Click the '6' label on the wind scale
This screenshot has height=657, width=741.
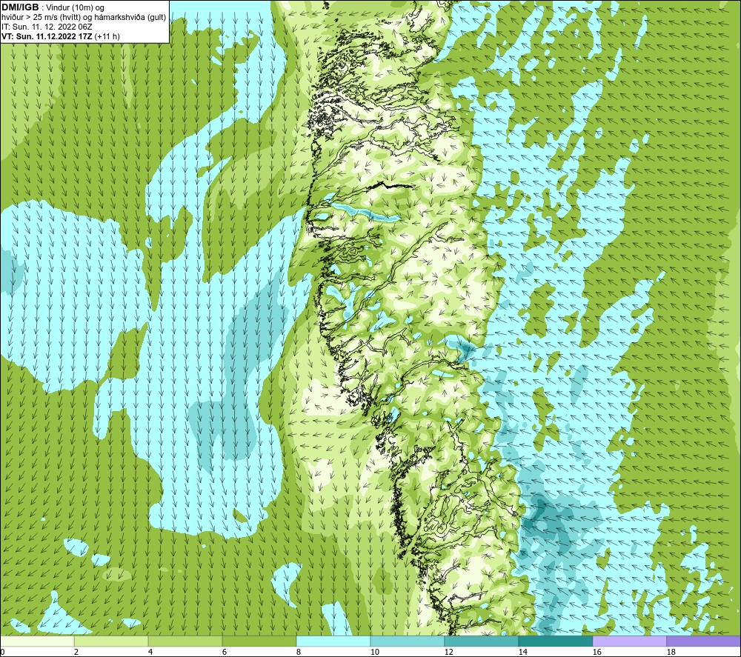225,653
